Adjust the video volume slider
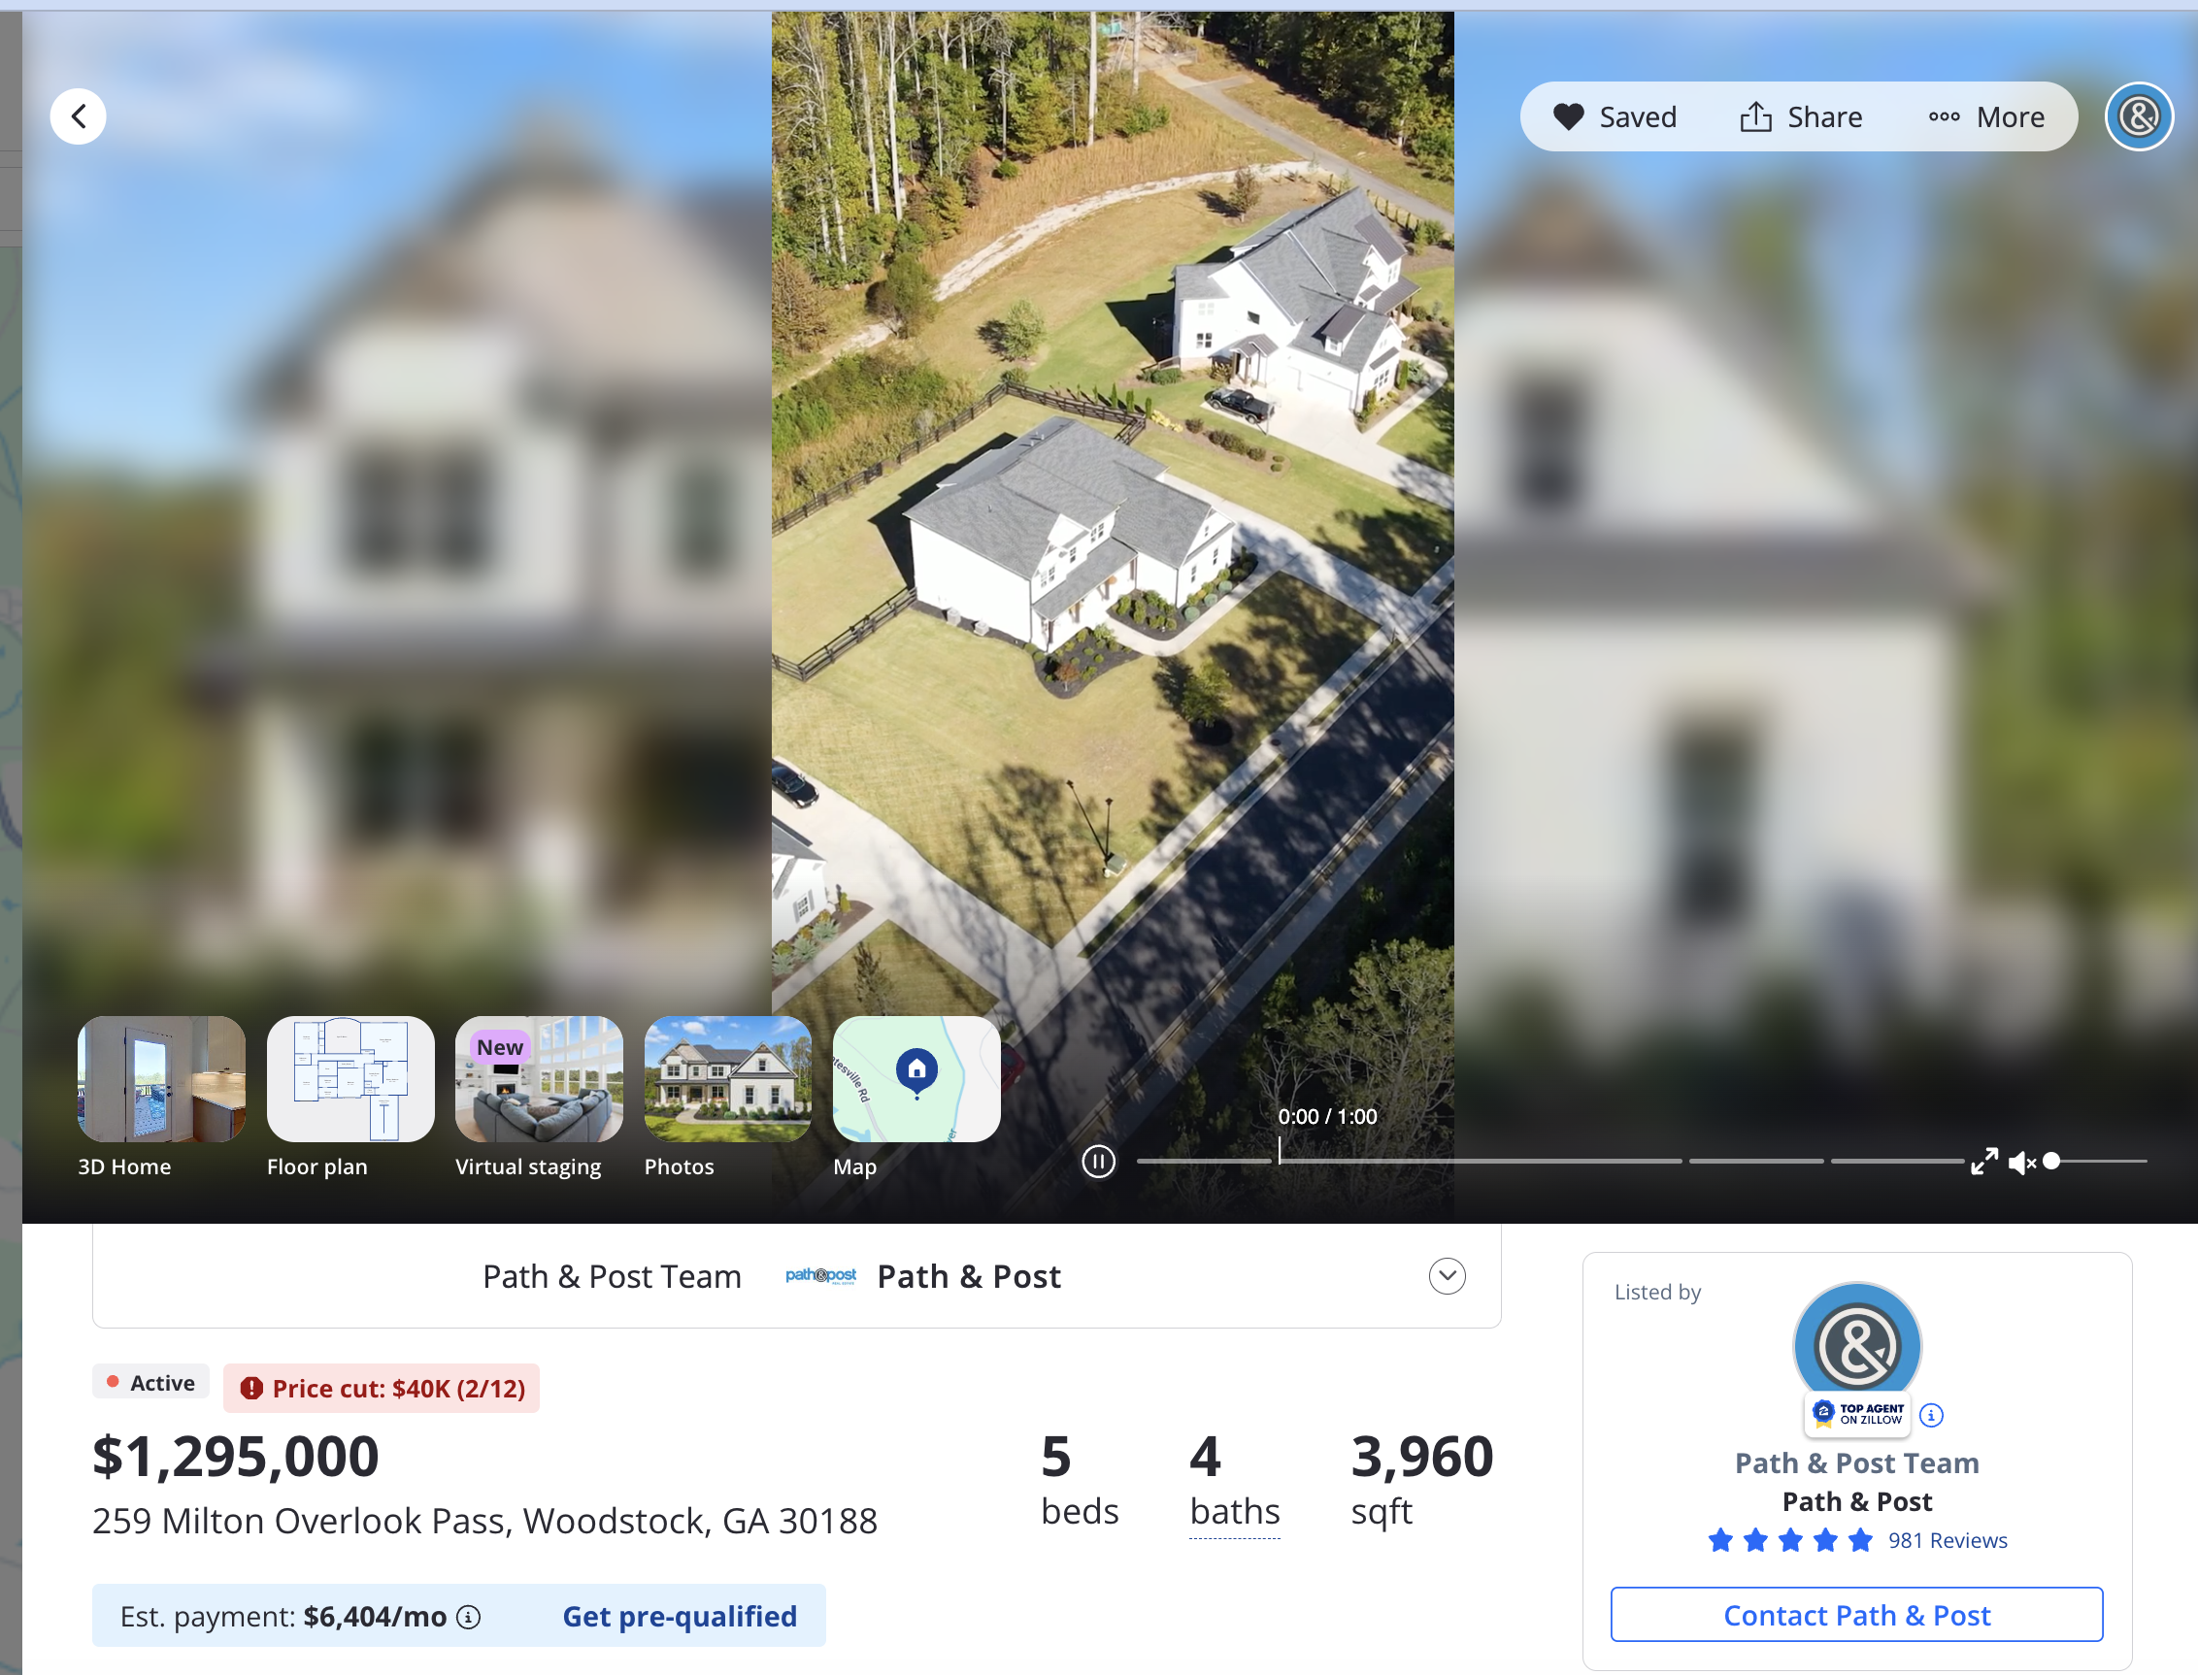The height and width of the screenshot is (1675, 2198). tap(2097, 1162)
